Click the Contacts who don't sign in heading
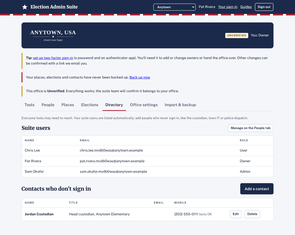 coord(56,189)
